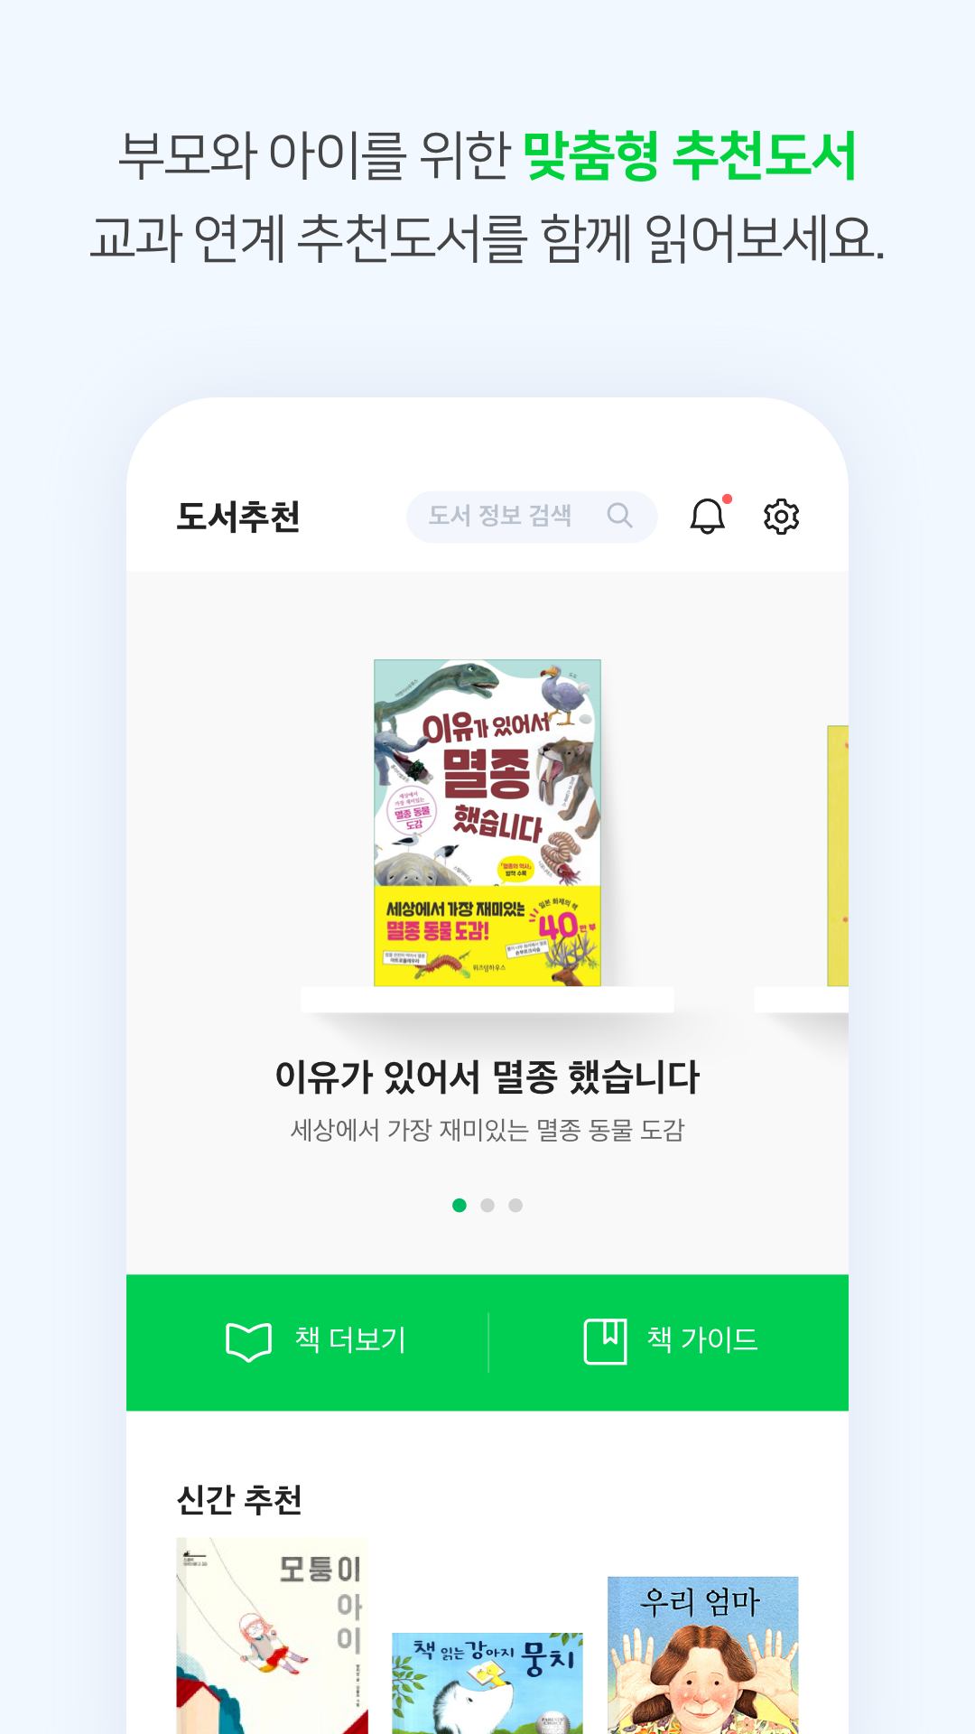
Task: Open the notification bell icon
Action: (708, 516)
